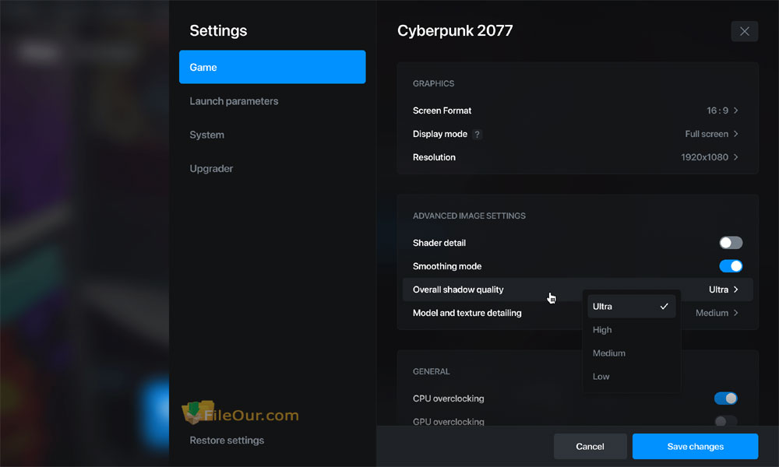This screenshot has width=779, height=467.
Task: Click the Smoothing mode label
Action: pyautogui.click(x=447, y=266)
